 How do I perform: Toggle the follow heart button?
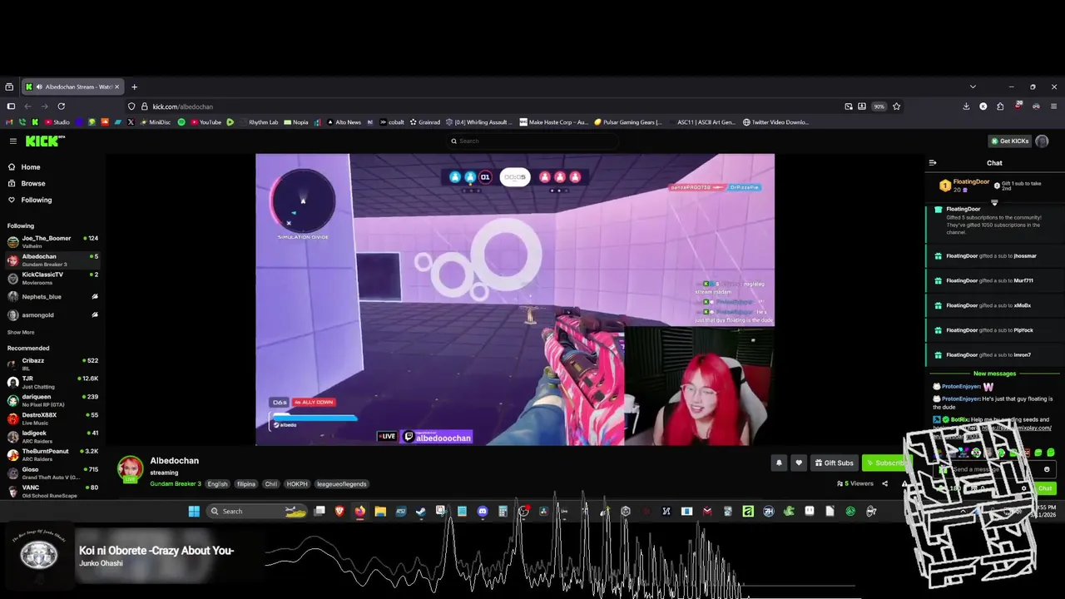pos(799,463)
